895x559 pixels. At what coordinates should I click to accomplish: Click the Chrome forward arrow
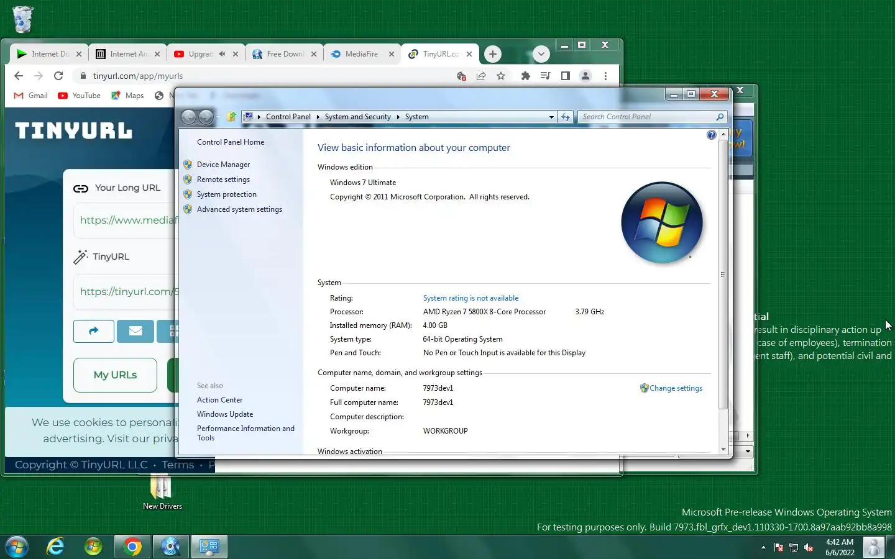pos(39,76)
